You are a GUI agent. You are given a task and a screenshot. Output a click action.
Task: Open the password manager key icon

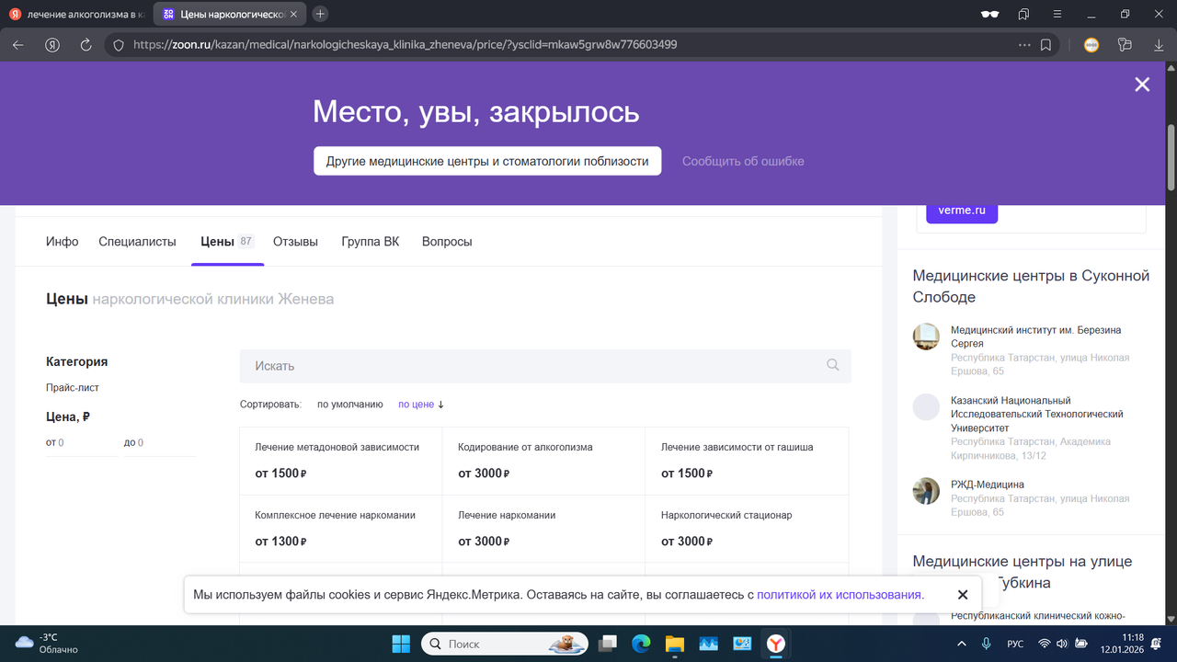pyautogui.click(x=1125, y=44)
